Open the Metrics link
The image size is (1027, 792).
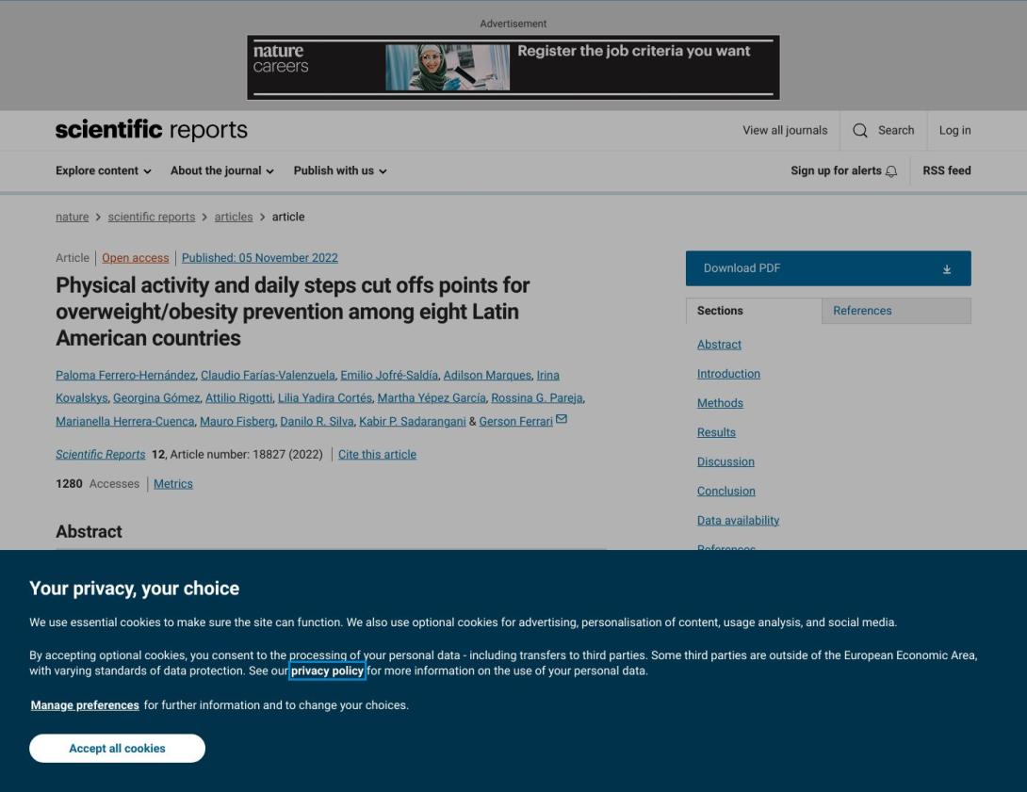pos(173,484)
